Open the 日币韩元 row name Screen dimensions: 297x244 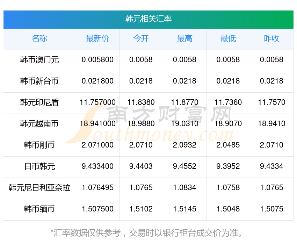(x=39, y=166)
